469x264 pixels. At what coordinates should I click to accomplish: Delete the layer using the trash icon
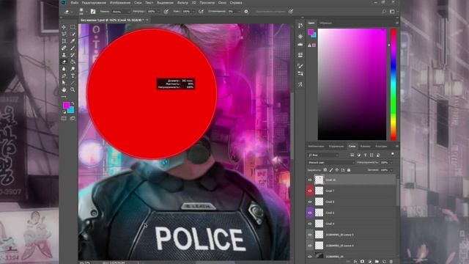[x=391, y=262]
